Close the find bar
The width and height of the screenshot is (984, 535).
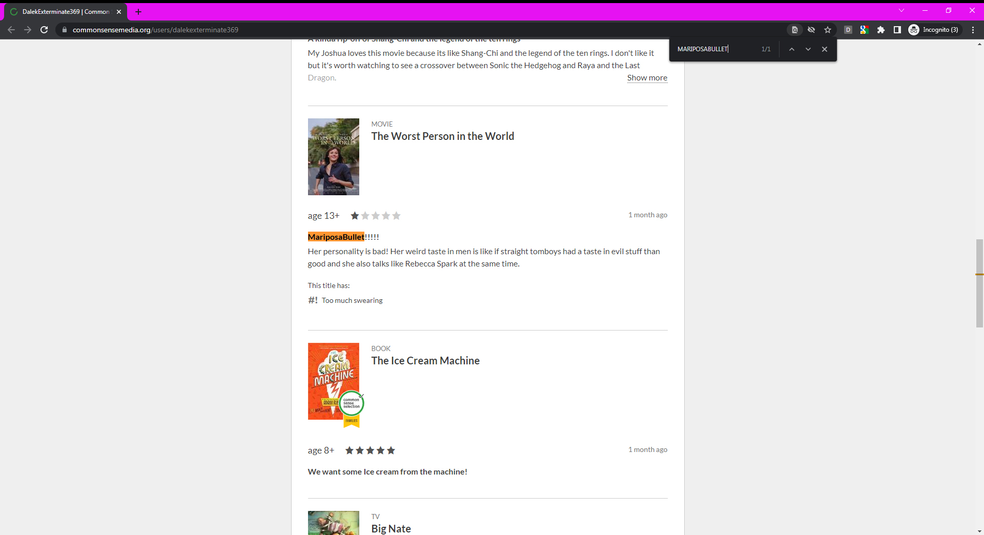[x=825, y=49]
